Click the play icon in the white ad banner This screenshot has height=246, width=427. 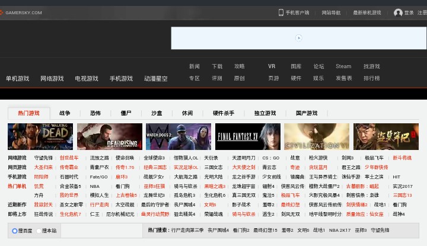click(x=299, y=38)
